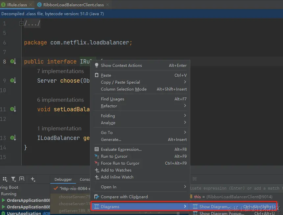Click the Evaluate Expression calculator icon

coord(97,149)
